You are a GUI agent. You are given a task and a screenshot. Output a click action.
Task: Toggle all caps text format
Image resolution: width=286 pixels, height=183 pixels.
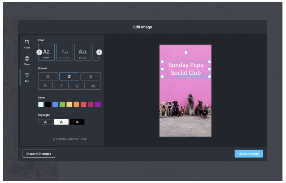click(93, 86)
